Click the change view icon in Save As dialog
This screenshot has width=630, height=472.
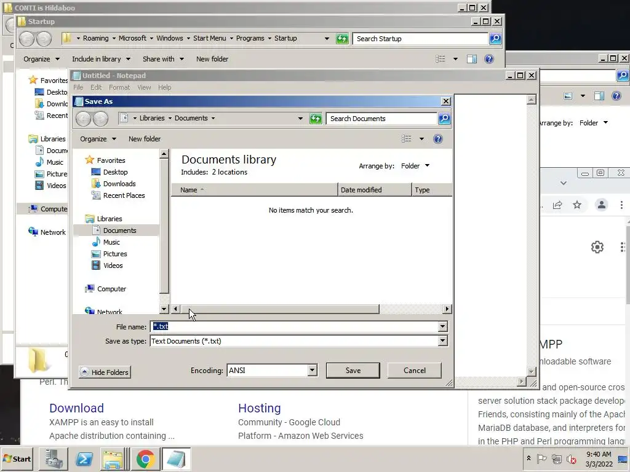click(407, 139)
